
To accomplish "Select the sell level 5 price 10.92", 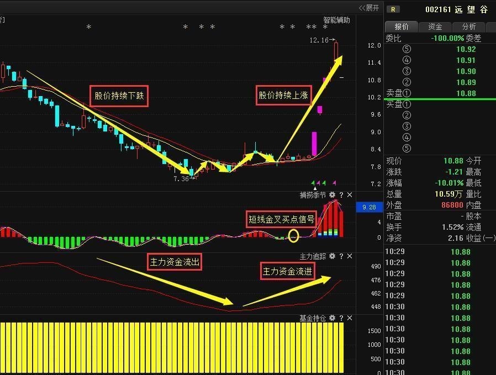I will point(466,49).
